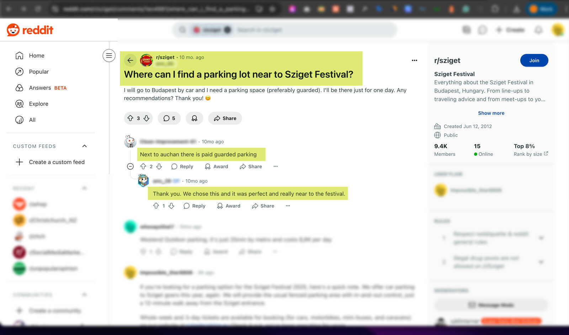Open the Reddit home logo
Screen dimensions: 569x335
pos(30,30)
